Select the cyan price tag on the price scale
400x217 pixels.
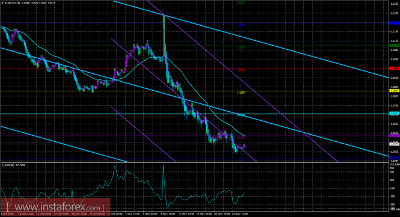click(395, 113)
